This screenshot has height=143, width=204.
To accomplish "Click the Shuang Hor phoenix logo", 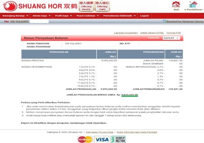I will point(10,6).
